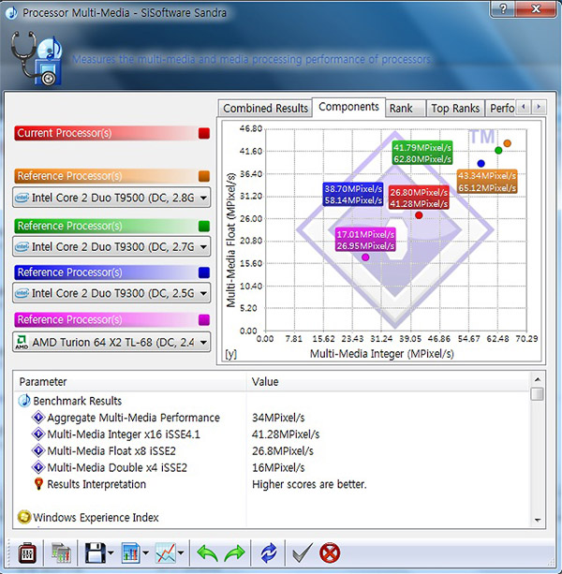The image size is (562, 574).
Task: Switch to the Combined Results tab
Action: (265, 109)
